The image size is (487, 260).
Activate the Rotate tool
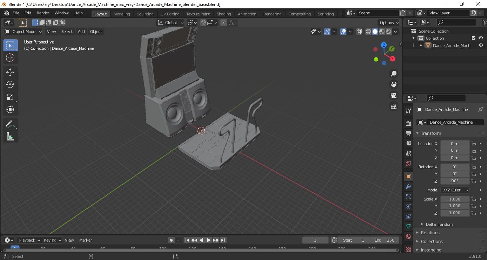pyautogui.click(x=10, y=84)
